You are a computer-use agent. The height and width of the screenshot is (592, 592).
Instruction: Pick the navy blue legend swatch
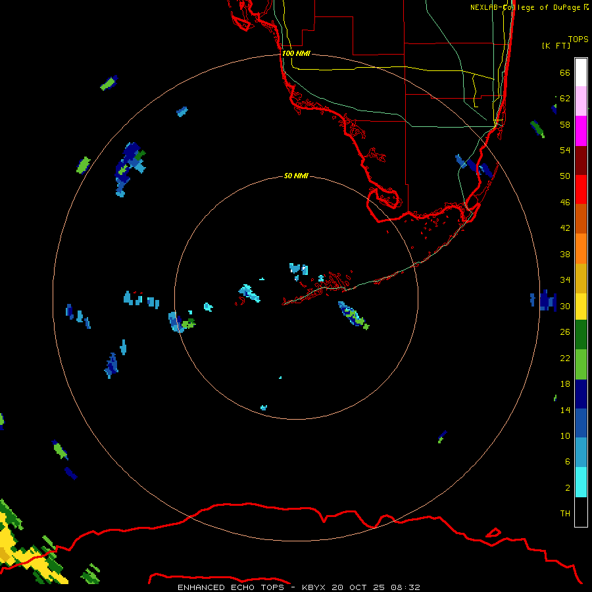581,394
